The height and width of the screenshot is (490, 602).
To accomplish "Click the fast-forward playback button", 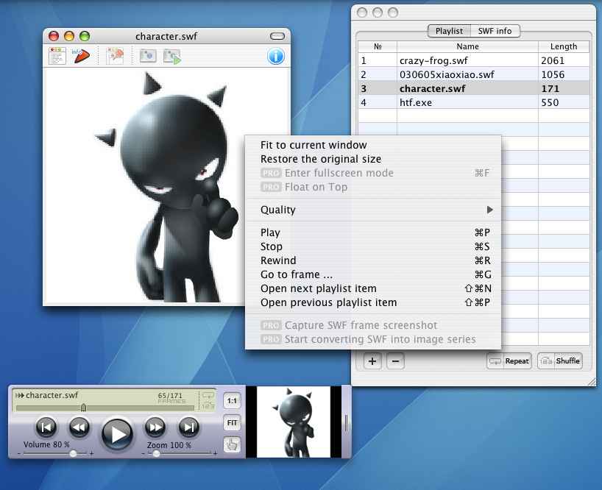I will (x=155, y=427).
